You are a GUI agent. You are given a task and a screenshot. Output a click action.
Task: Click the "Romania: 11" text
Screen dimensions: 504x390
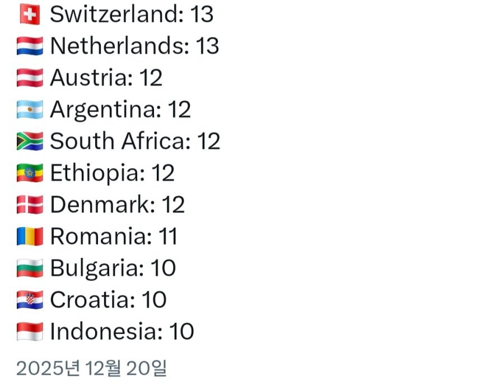tap(114, 237)
